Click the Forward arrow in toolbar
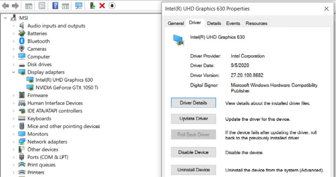The image size is (336, 177). coord(15,6)
